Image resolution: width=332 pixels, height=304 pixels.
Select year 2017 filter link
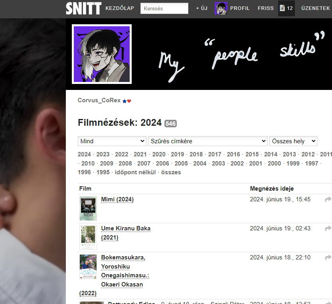point(215,154)
